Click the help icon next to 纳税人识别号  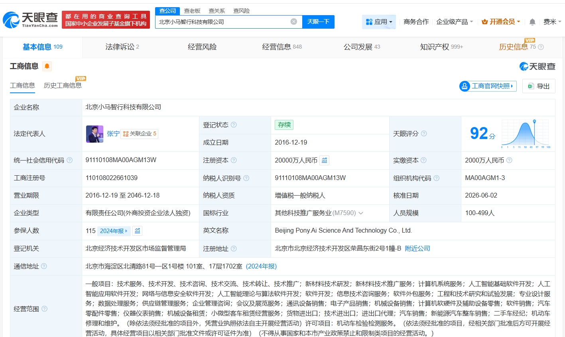(246, 178)
